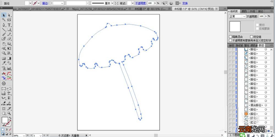Click the 描边 stroke link
The image size is (275, 137).
[45, 3]
